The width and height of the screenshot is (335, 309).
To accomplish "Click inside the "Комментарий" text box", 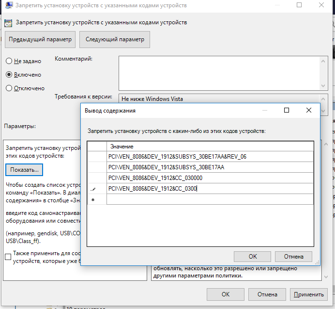I will 218,73.
